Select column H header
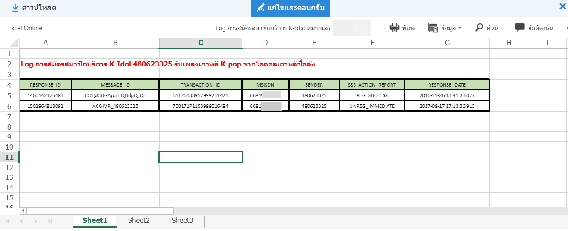Image resolution: width=568 pixels, height=231 pixels. click(509, 43)
